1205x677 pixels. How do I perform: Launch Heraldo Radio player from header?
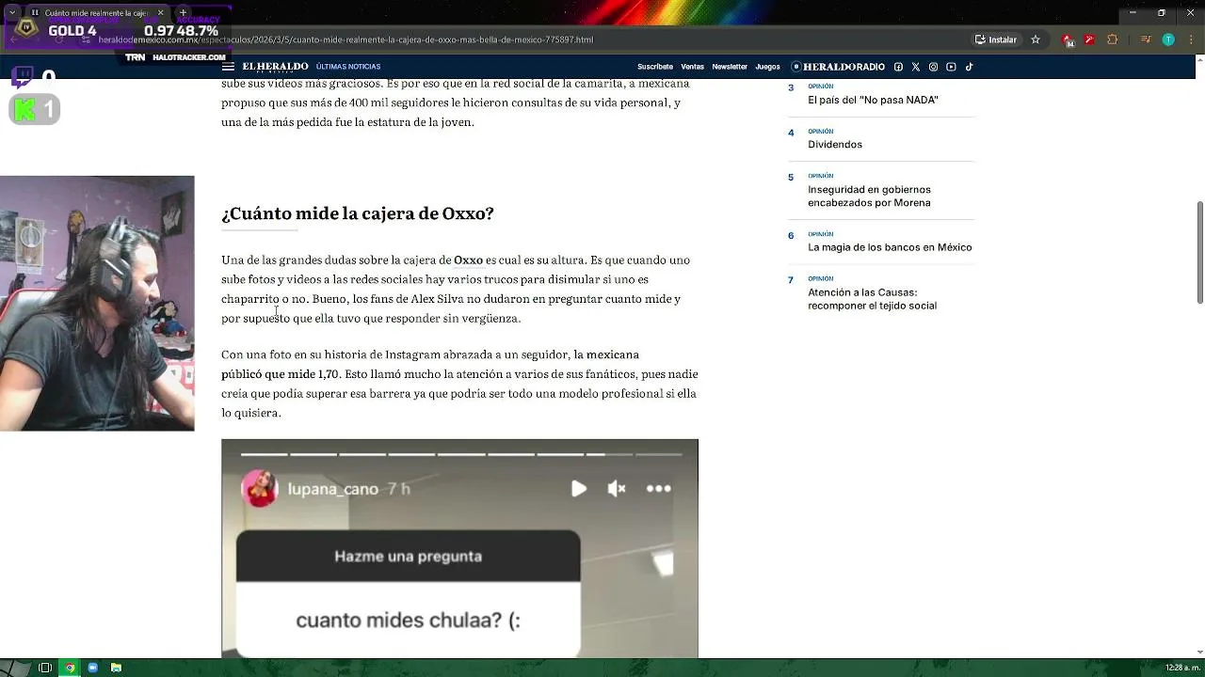coord(838,67)
